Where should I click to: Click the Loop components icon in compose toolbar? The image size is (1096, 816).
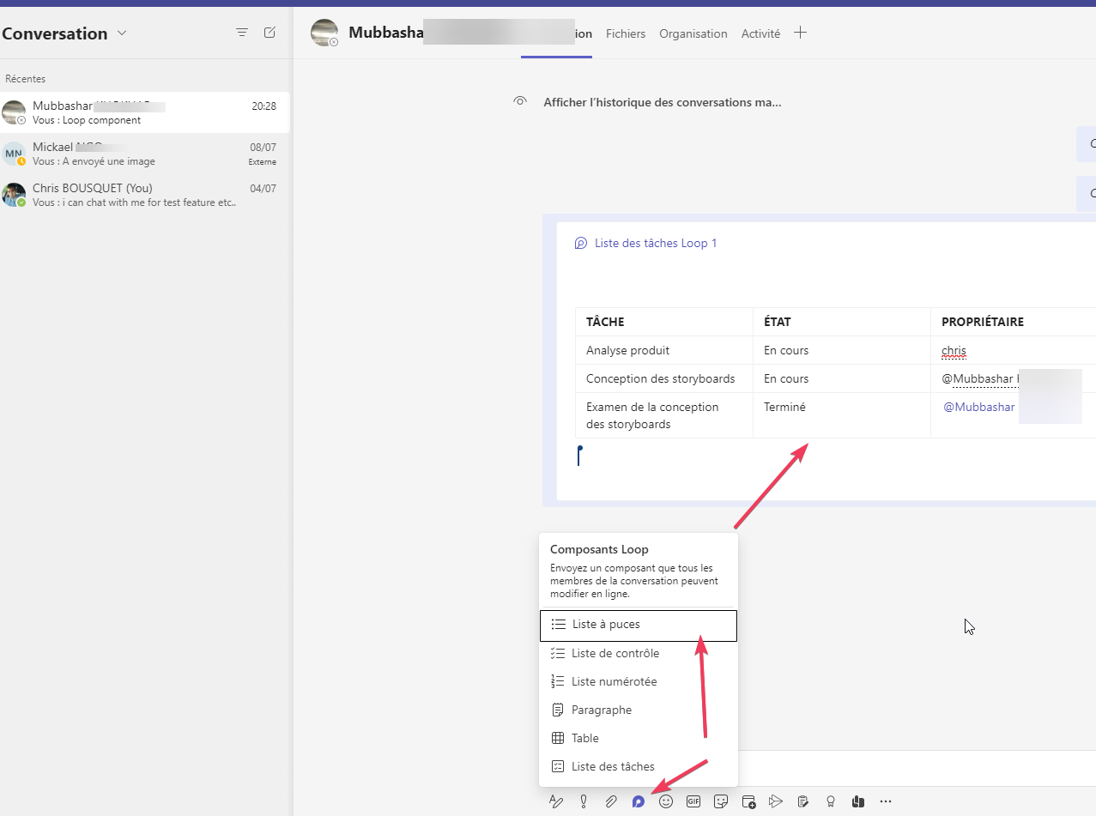coord(639,801)
